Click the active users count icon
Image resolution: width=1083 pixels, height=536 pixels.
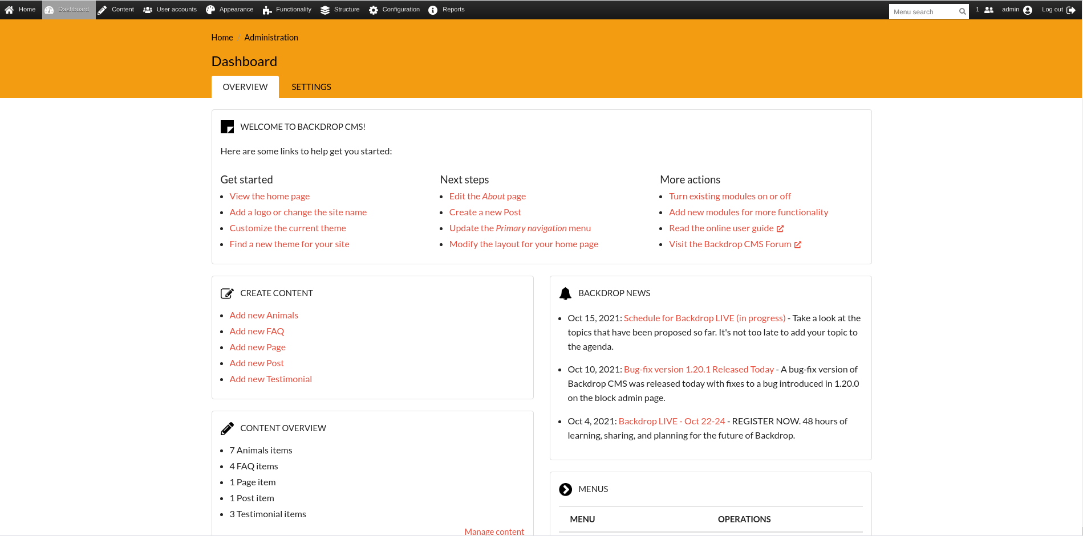coord(989,10)
